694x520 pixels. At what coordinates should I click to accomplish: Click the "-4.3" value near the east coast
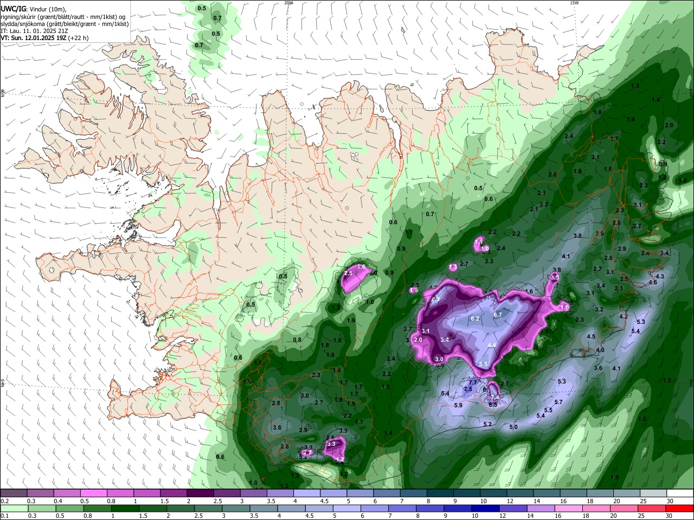coord(659,276)
